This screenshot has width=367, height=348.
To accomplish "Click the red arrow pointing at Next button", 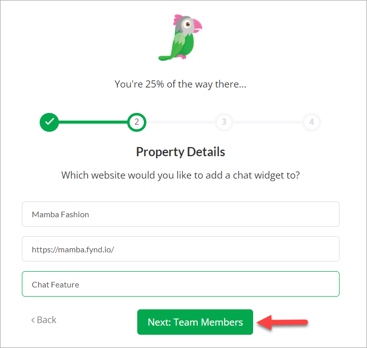I will pyautogui.click(x=282, y=323).
